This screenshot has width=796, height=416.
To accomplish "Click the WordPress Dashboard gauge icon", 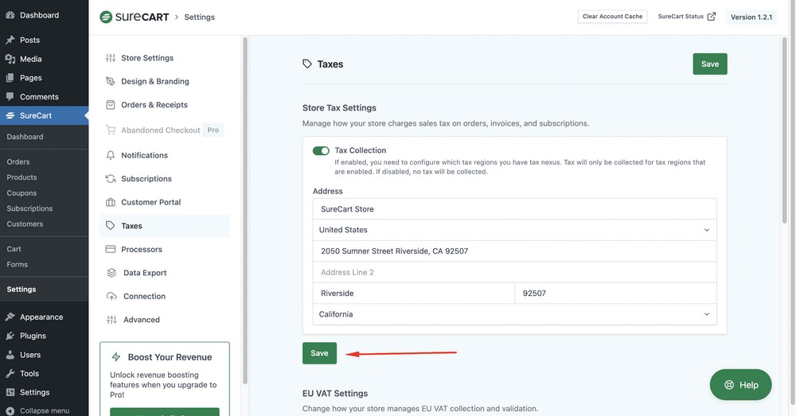I will tap(10, 15).
